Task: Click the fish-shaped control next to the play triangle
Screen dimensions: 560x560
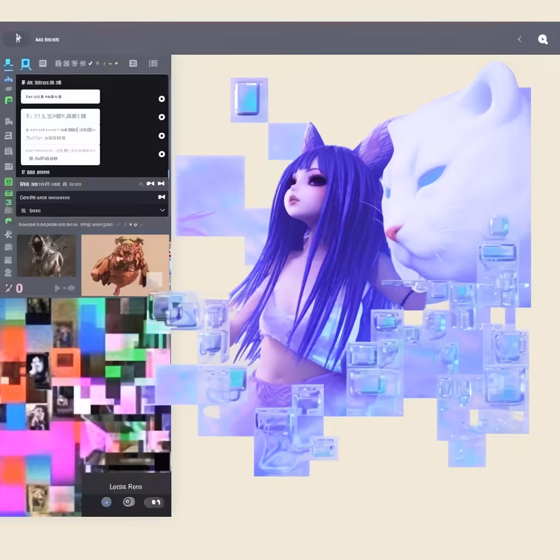Action: pos(69,288)
